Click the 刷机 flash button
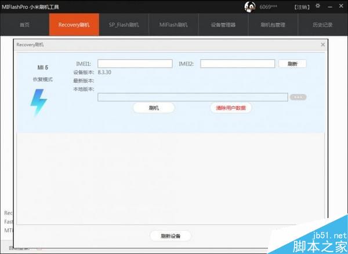The image size is (348, 254). pyautogui.click(x=154, y=108)
